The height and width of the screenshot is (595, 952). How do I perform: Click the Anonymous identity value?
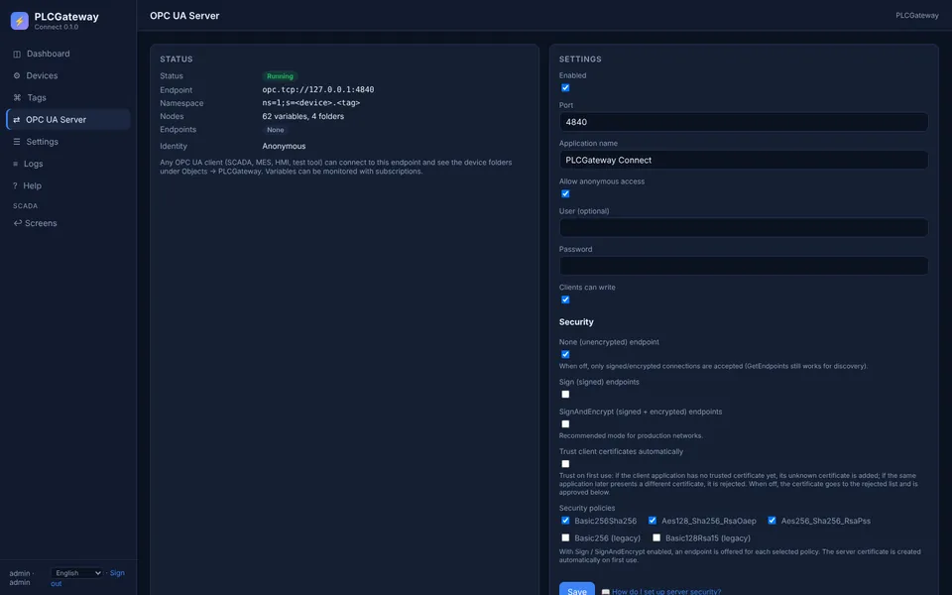tap(284, 147)
